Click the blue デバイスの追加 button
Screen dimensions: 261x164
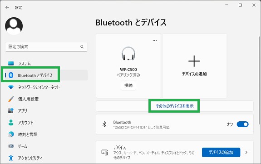(x=221, y=152)
